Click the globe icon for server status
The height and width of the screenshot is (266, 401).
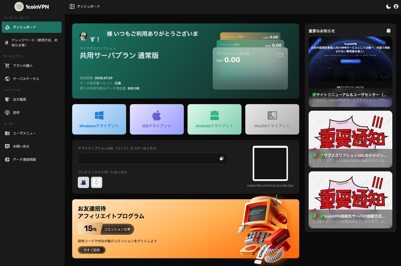[7, 79]
